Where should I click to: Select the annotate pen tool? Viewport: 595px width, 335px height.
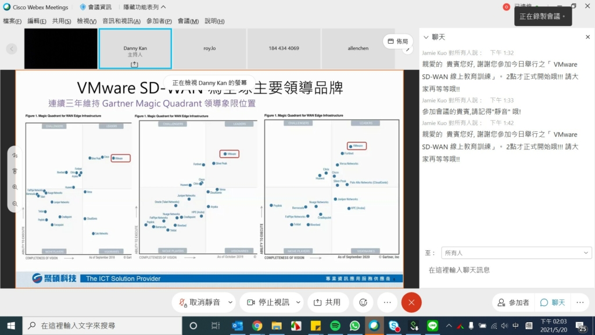tap(15, 155)
